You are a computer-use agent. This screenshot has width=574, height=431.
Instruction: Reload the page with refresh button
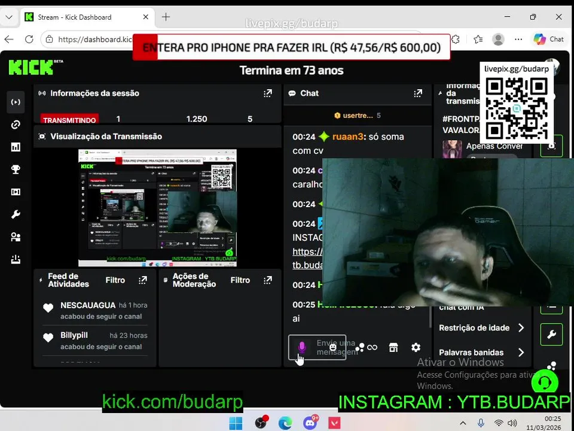29,40
